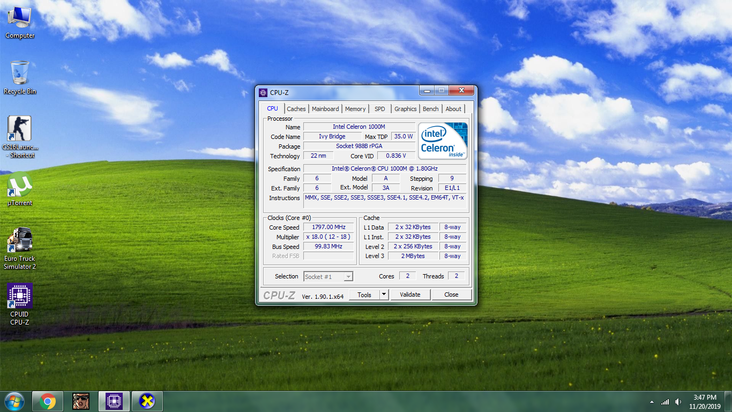The image size is (732, 412).
Task: Minimize the CPU-Z window
Action: tap(427, 91)
